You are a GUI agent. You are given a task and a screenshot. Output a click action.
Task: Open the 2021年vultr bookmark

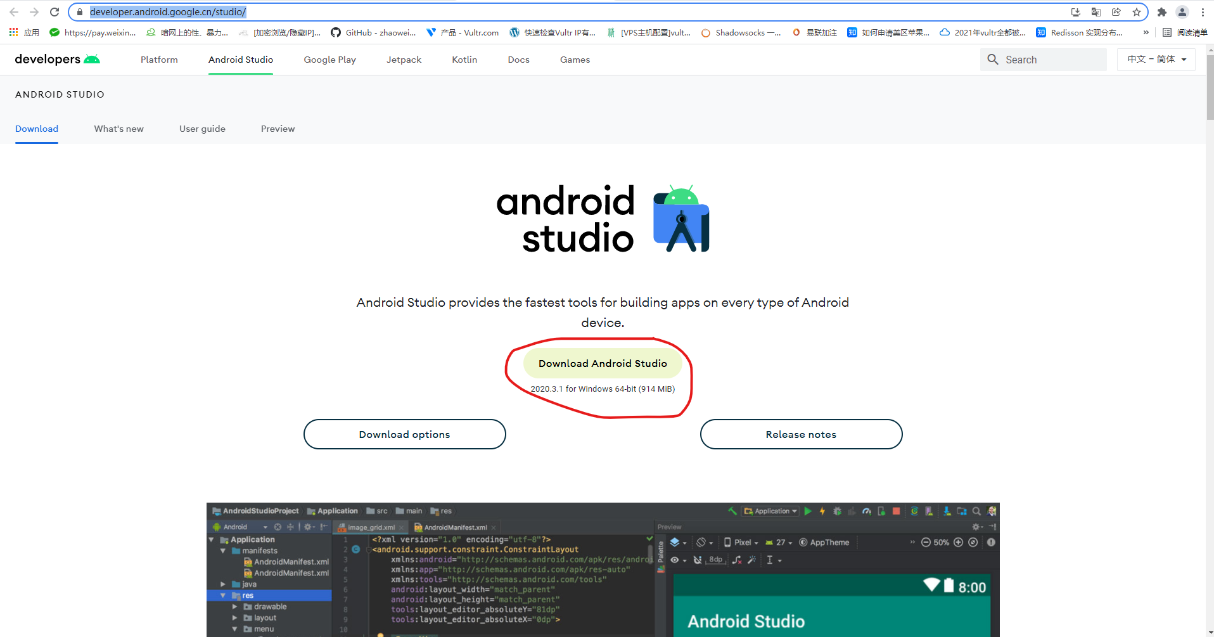982,32
